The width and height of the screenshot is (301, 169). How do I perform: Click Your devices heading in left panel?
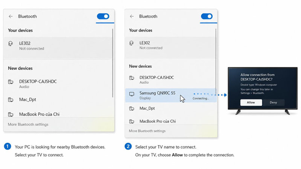click(x=20, y=30)
